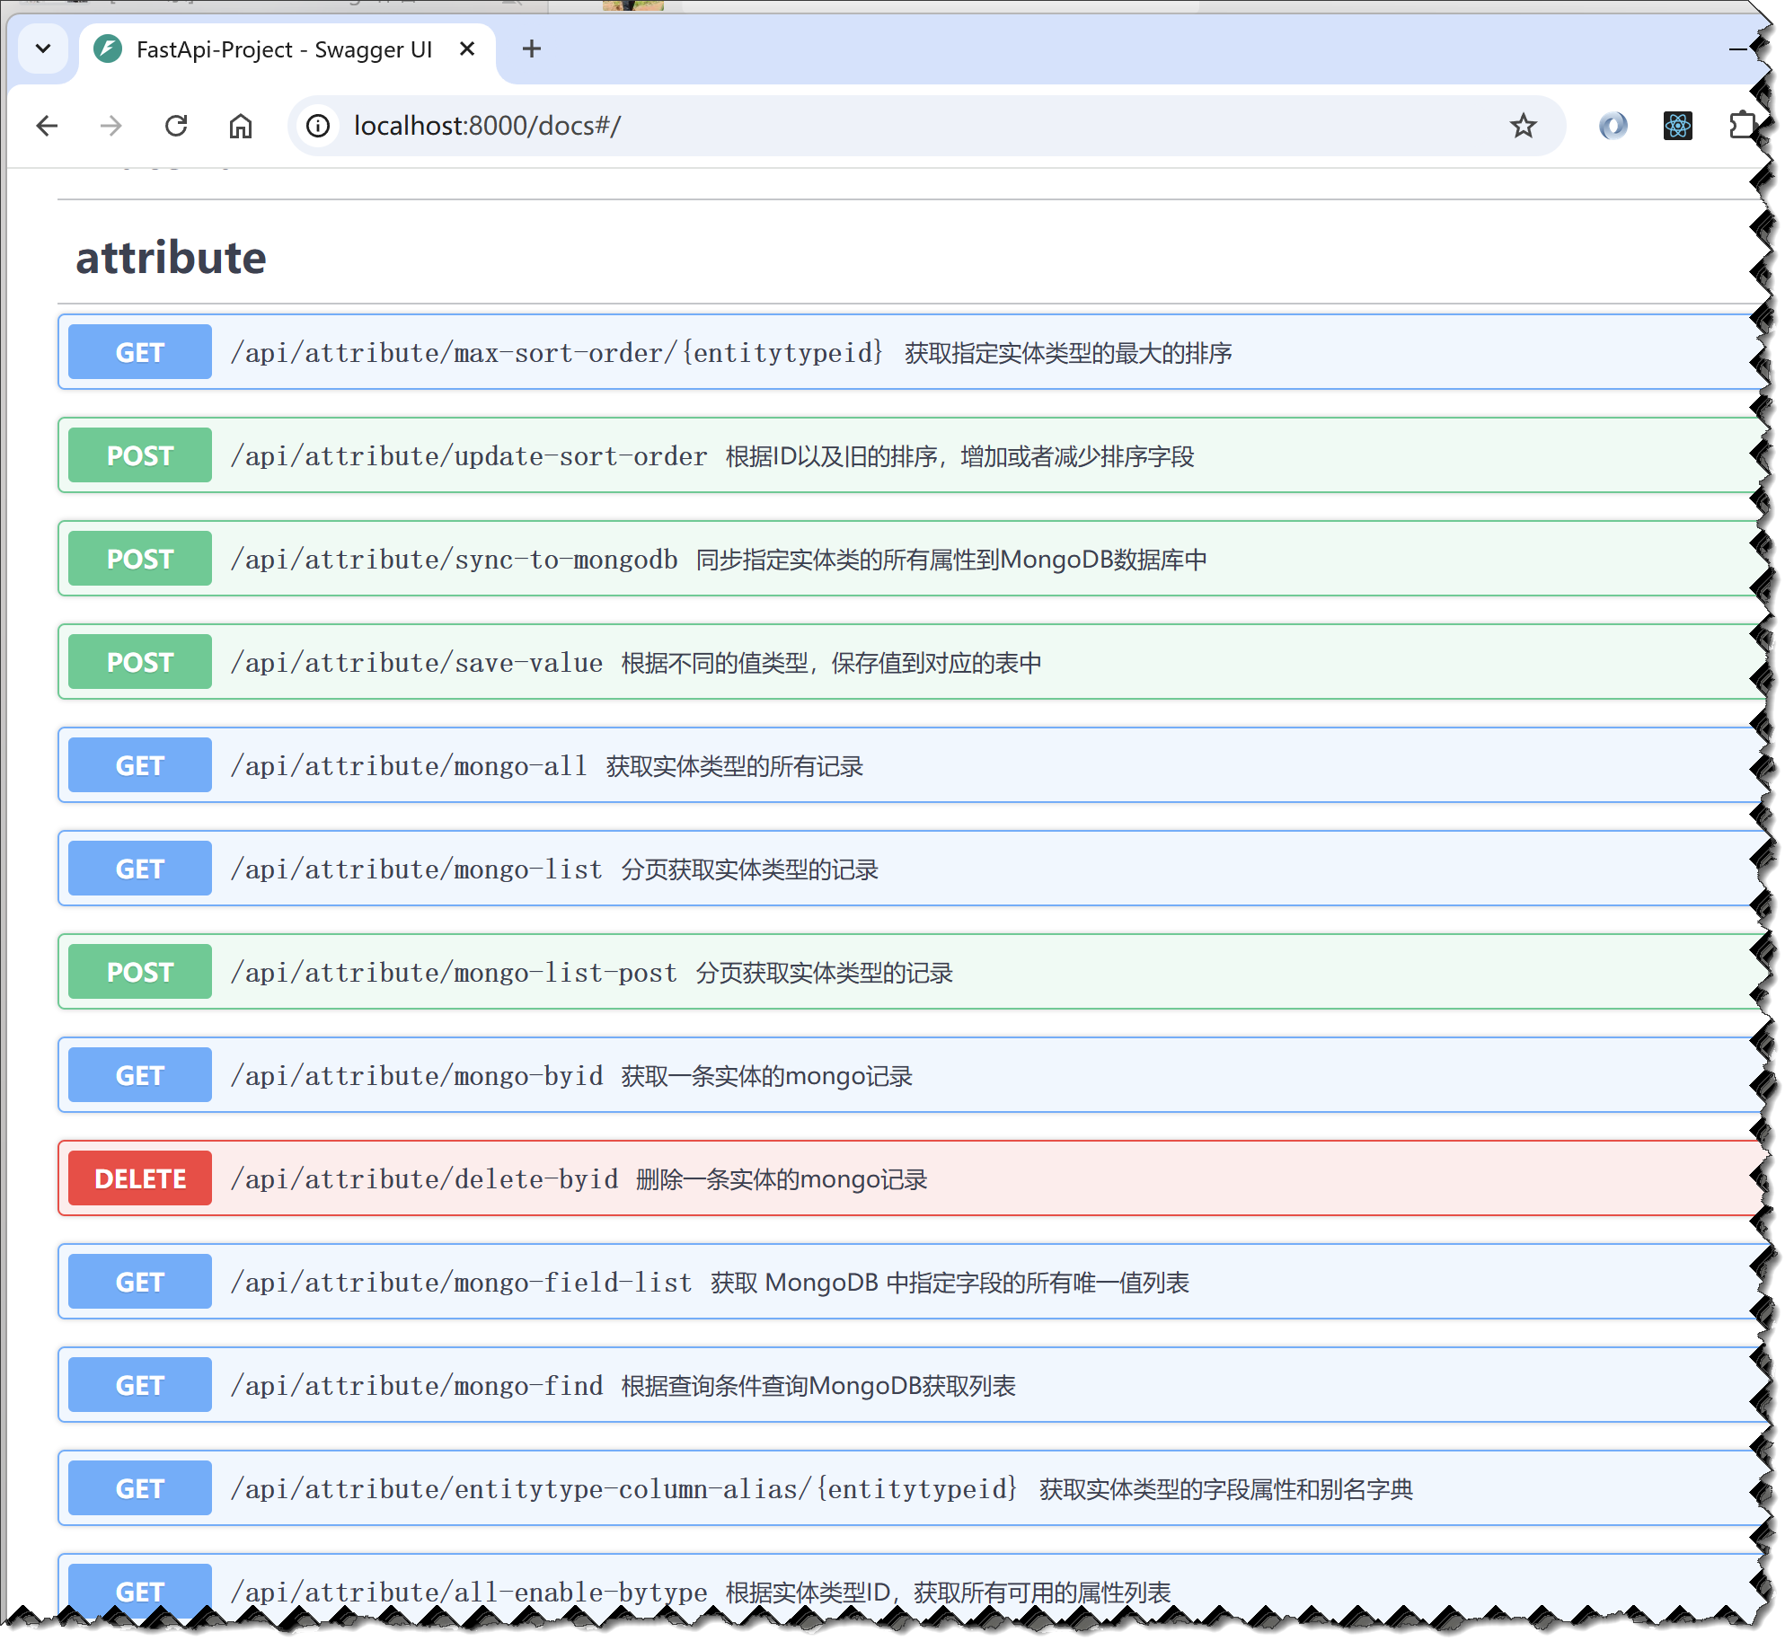Open the tab search dropdown arrow

point(43,49)
